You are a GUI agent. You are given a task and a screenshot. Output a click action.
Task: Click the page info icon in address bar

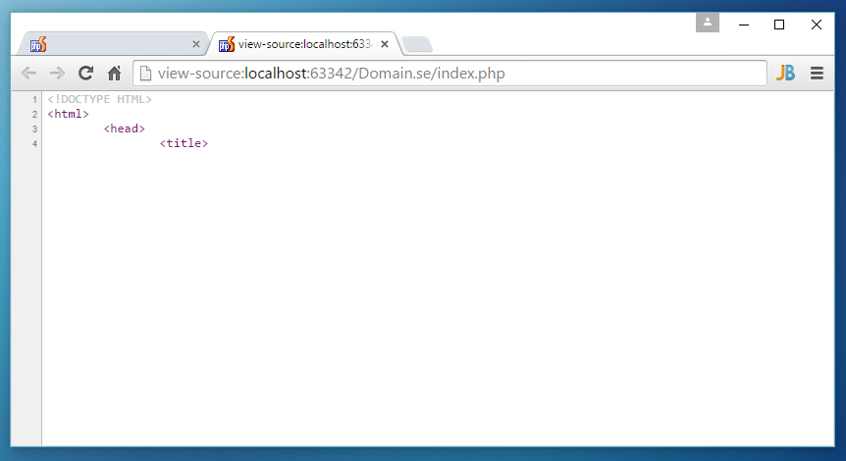click(x=144, y=73)
